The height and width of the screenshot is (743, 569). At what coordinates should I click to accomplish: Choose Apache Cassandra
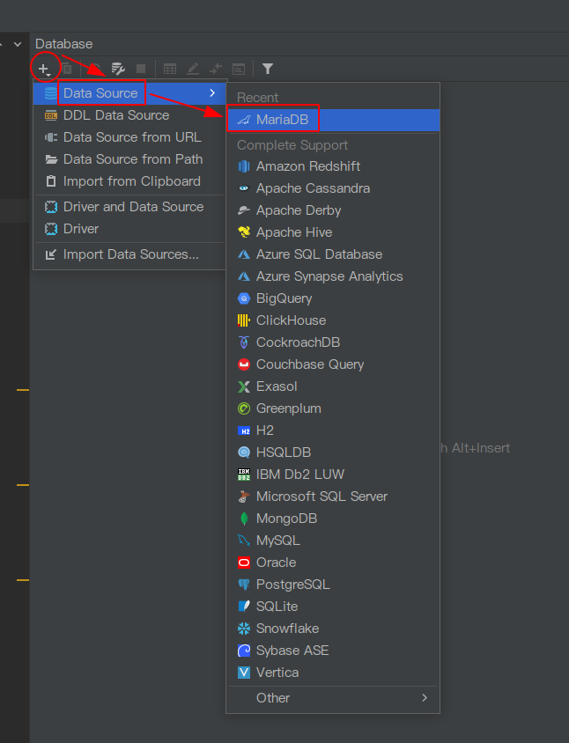pyautogui.click(x=333, y=188)
